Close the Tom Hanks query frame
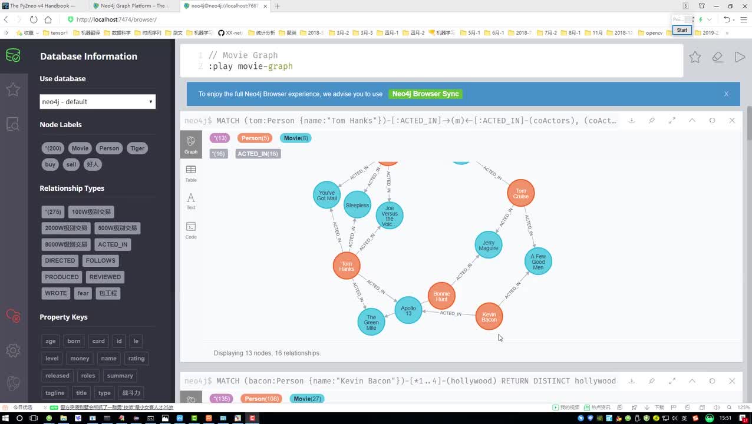Viewport: 752px width, 424px height. [732, 120]
